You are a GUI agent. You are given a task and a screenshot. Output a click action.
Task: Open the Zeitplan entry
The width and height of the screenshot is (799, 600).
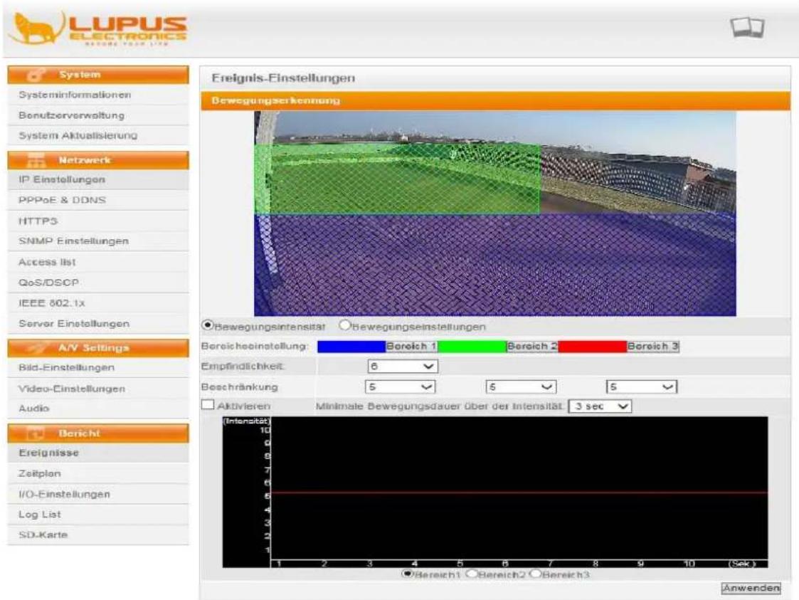(x=98, y=473)
